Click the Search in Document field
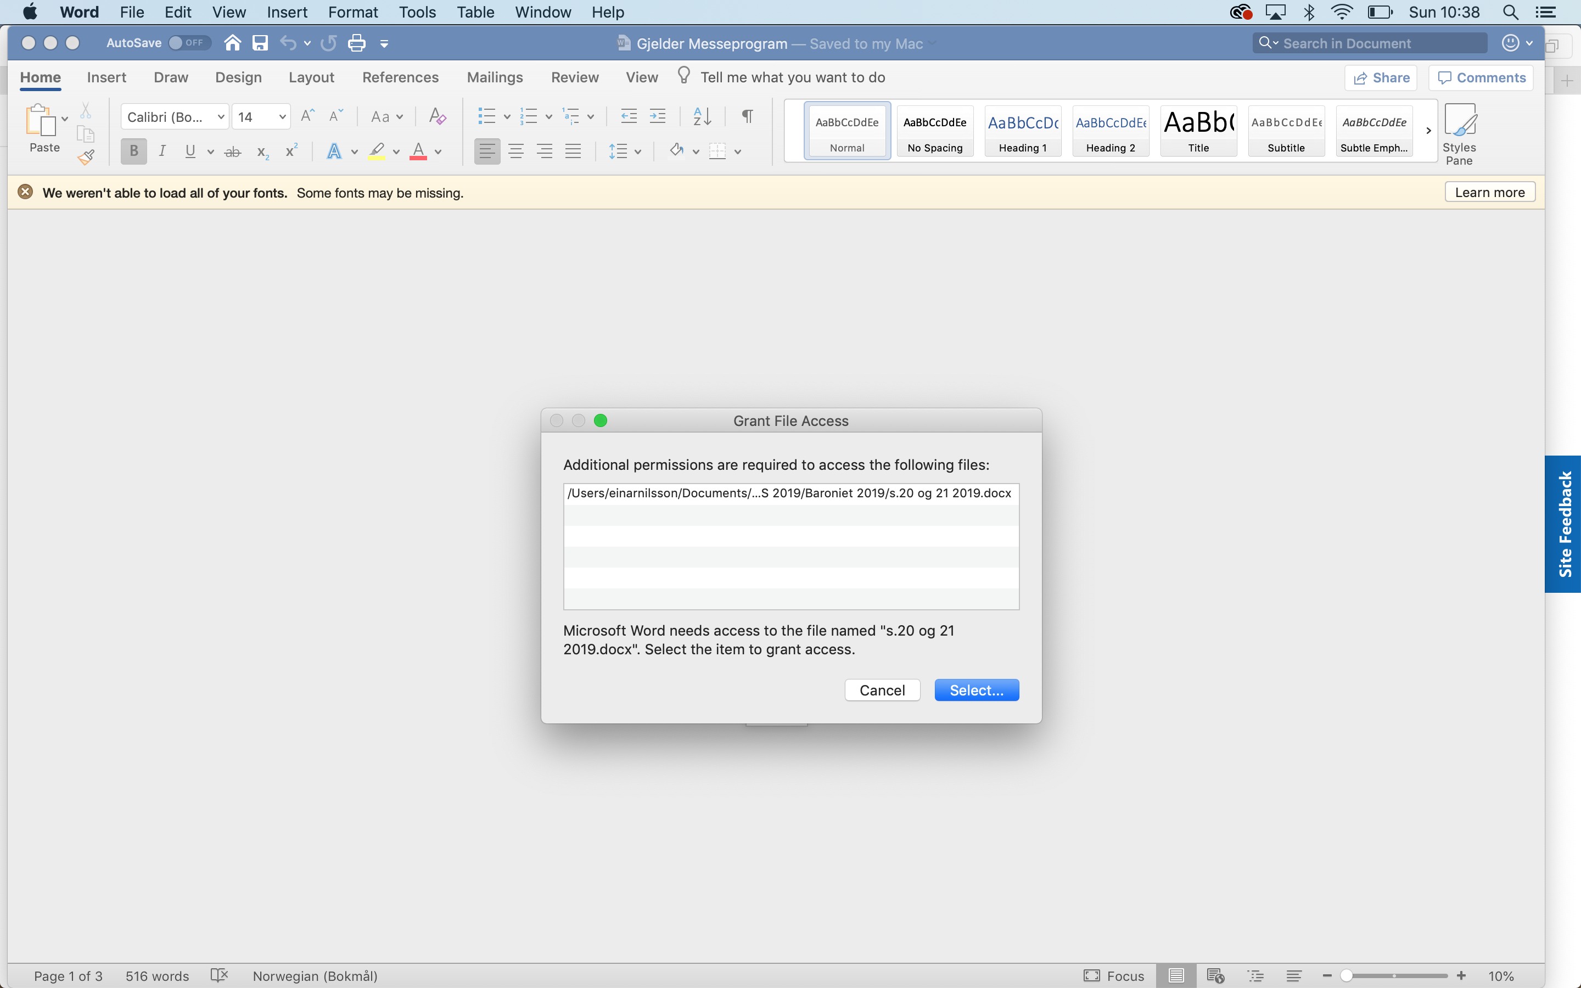 point(1372,43)
